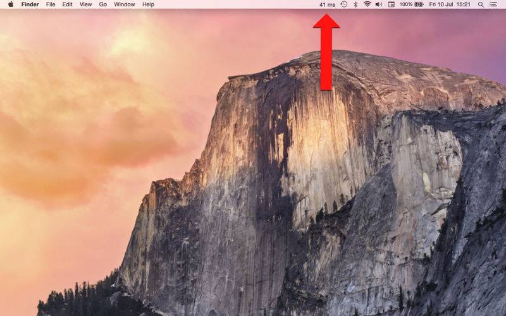Open the Go menu
Screen dimensions: 506x316
pyautogui.click(x=102, y=4)
